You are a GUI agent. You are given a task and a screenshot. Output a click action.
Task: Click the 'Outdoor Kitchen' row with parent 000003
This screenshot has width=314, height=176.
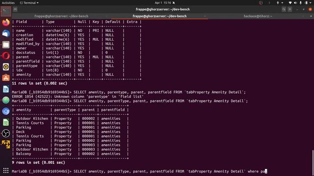70,150
